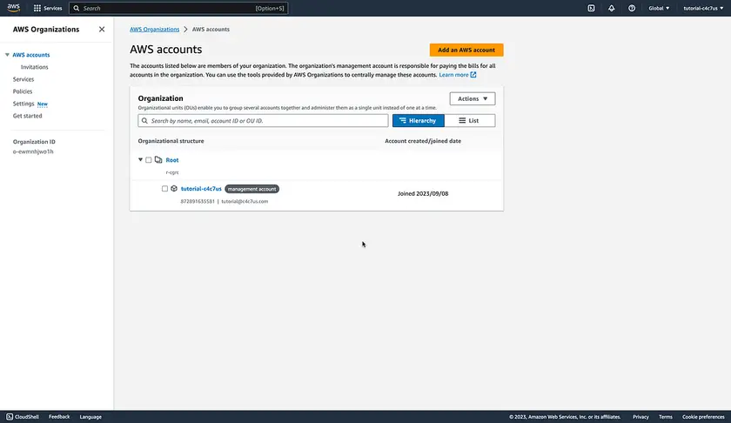Open Get started in the sidebar
This screenshot has width=731, height=423.
click(28, 116)
